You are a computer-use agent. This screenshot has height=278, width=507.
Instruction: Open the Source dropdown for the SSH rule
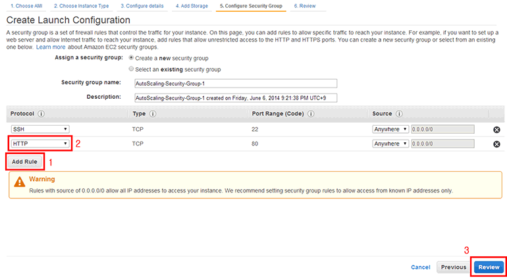(x=390, y=129)
